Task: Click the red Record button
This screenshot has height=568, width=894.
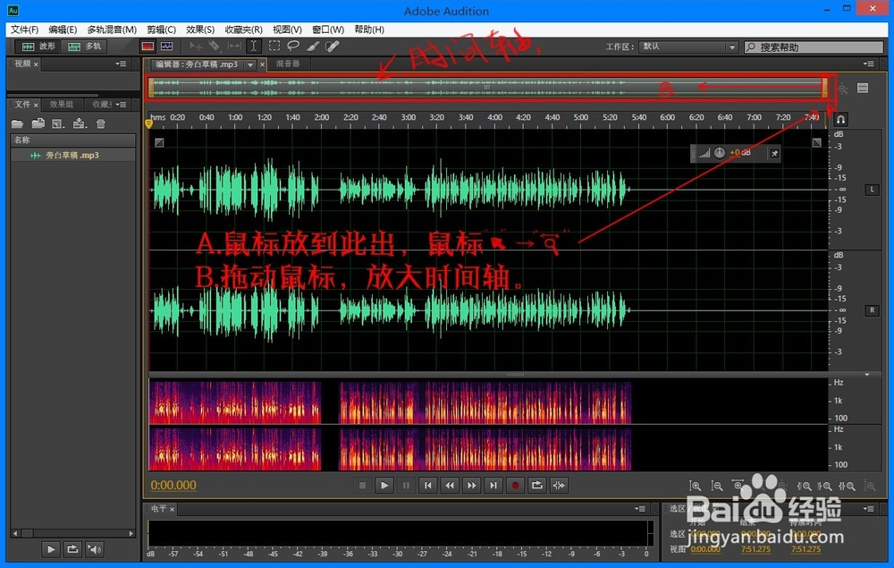Action: click(x=516, y=486)
